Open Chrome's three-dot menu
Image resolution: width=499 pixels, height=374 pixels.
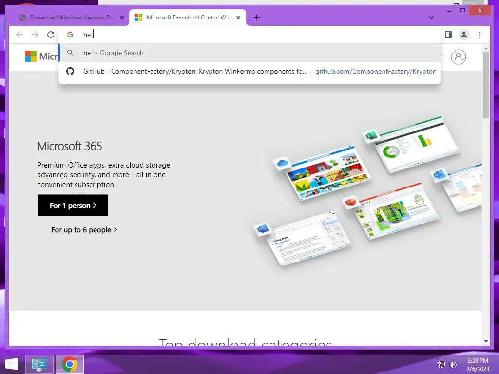pyautogui.click(x=480, y=35)
